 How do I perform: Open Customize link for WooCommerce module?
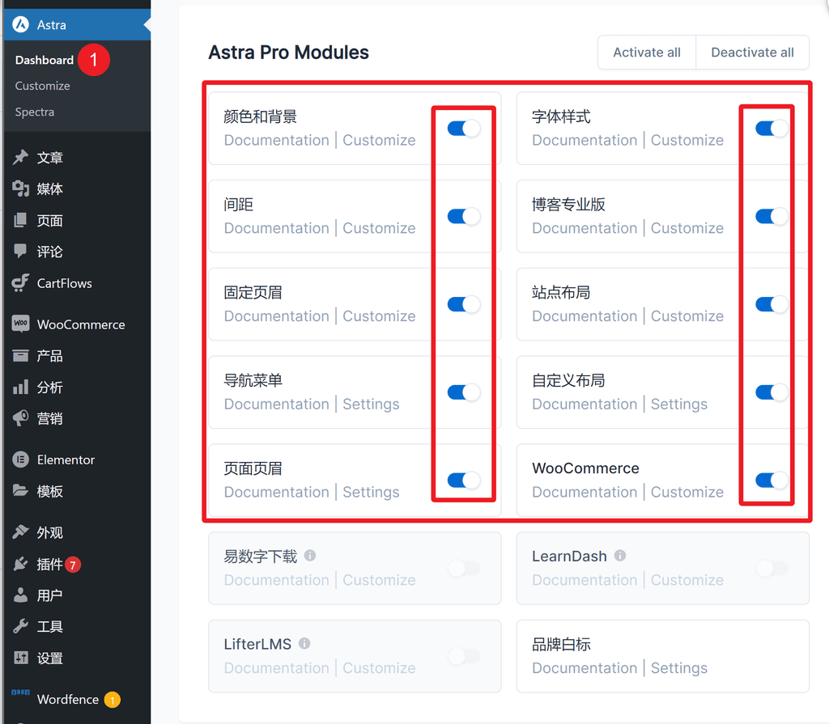(687, 492)
